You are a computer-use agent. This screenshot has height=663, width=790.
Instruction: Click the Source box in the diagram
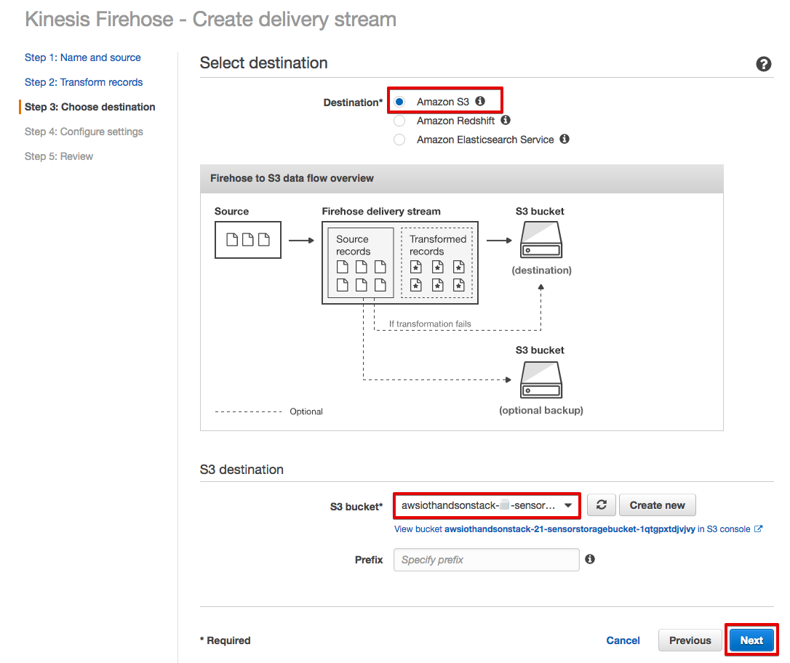[248, 240]
